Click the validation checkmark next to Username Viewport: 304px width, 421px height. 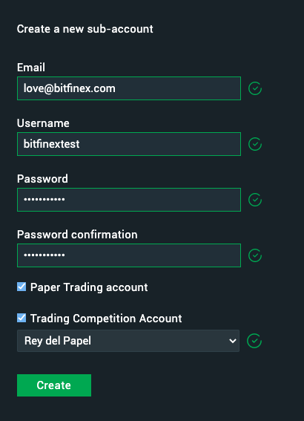255,144
